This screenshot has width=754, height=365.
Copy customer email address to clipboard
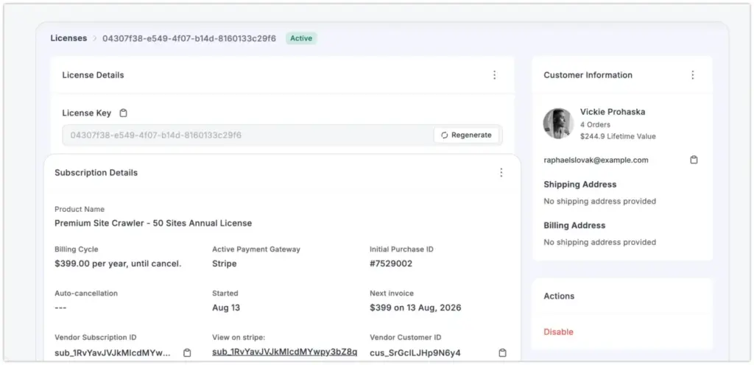click(694, 160)
